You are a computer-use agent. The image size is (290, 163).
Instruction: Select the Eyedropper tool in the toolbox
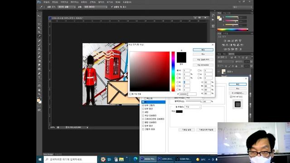click(39, 36)
